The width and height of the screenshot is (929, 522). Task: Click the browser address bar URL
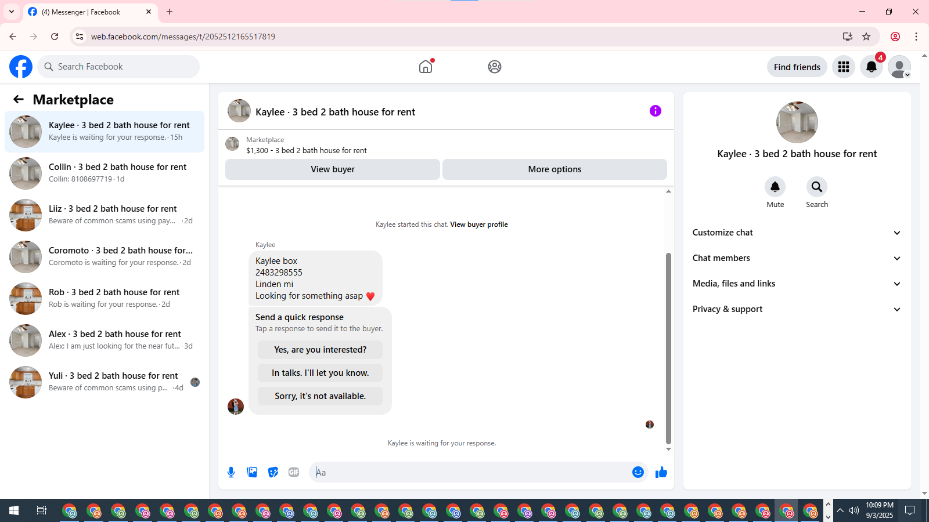tap(183, 37)
